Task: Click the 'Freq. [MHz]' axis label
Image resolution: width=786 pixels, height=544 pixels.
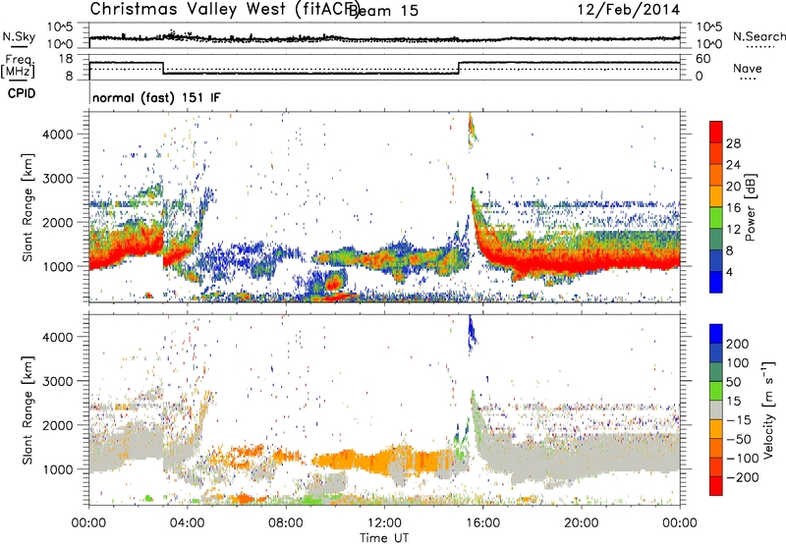Action: click(18, 66)
